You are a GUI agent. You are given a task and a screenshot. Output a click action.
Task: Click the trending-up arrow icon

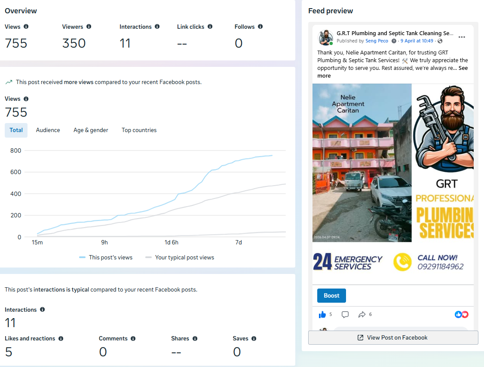pos(9,82)
